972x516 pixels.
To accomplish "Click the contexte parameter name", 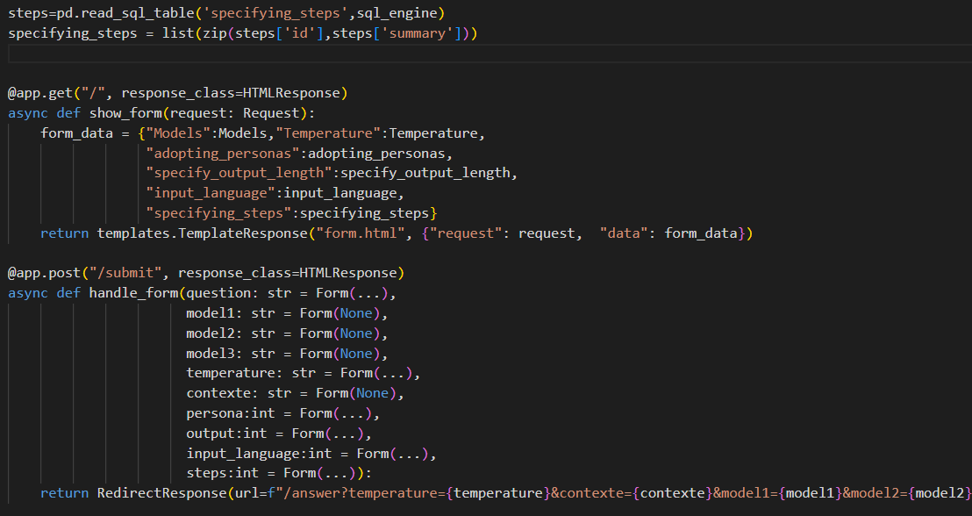I will [x=214, y=392].
